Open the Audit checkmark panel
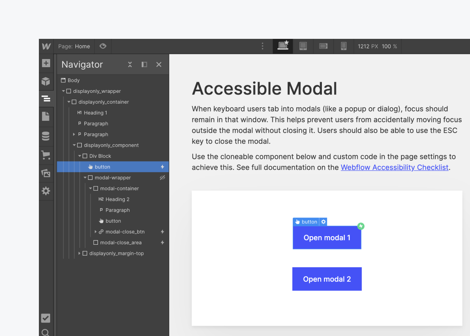470x336 pixels. (46, 318)
